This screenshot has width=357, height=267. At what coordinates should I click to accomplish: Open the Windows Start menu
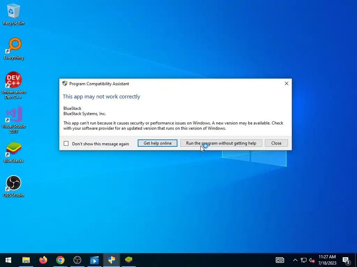coord(8,260)
